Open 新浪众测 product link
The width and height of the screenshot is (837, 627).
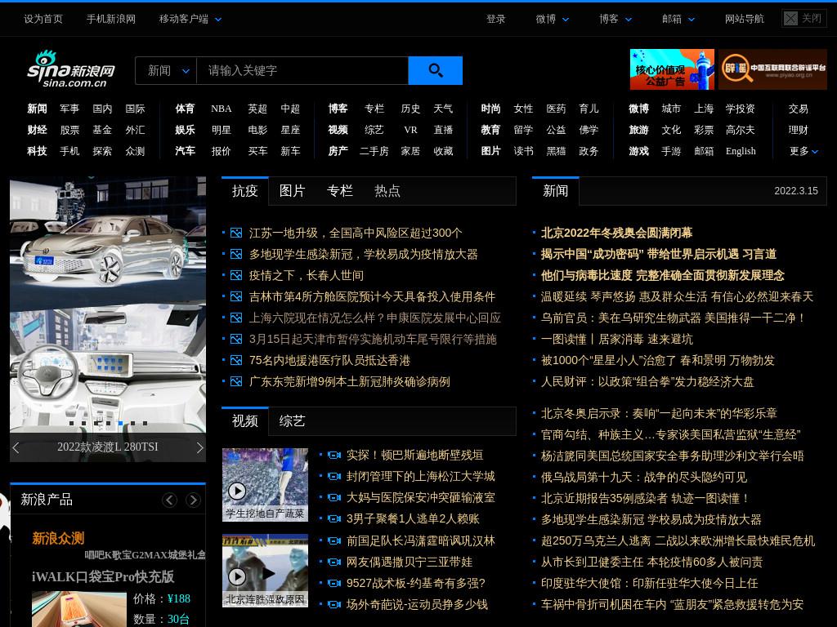pyautogui.click(x=58, y=539)
